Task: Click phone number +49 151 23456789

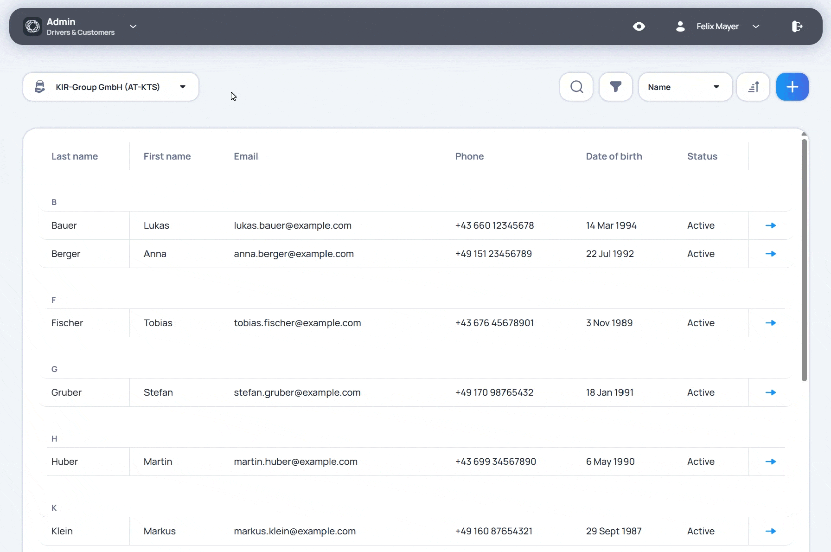Action: click(x=493, y=254)
